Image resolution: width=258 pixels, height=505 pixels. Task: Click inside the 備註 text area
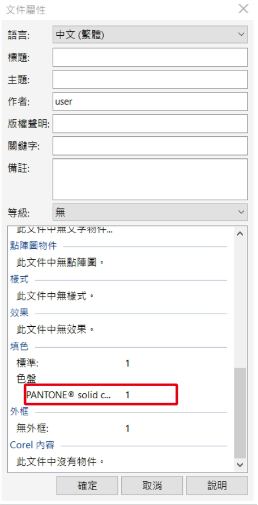click(150, 179)
